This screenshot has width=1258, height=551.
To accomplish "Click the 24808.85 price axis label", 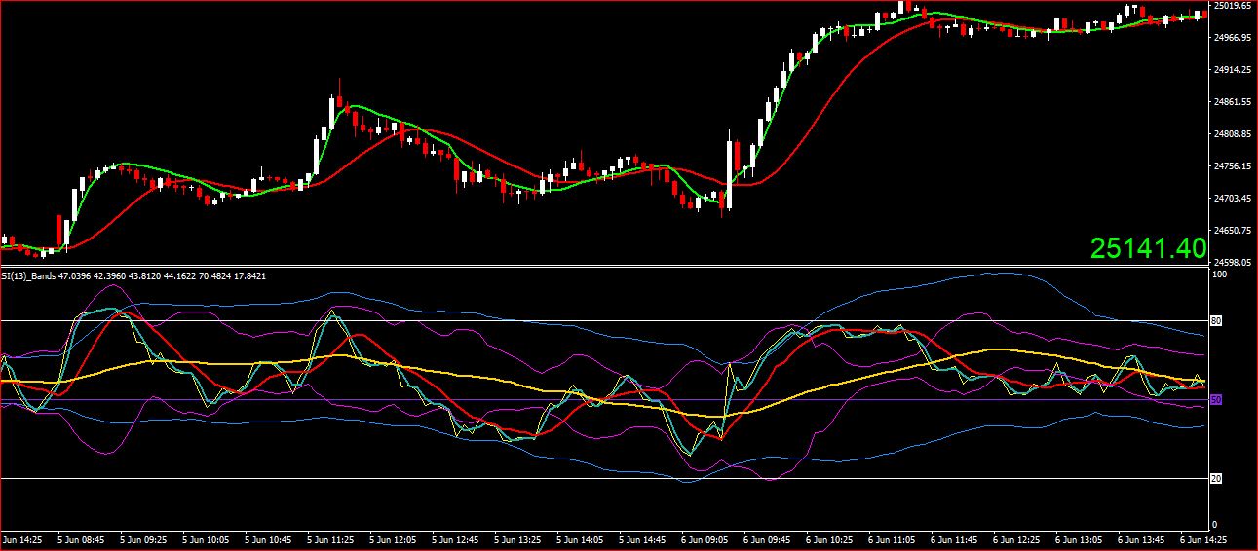I will tap(1233, 134).
